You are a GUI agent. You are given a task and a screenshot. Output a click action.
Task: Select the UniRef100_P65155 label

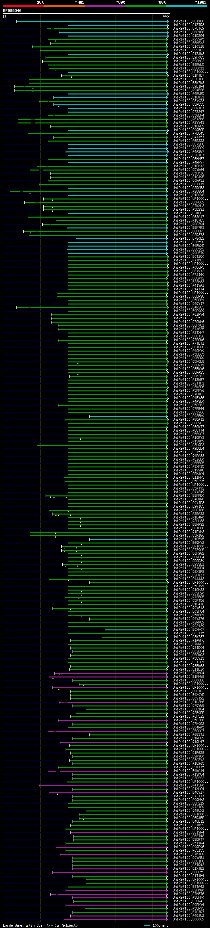(188, 851)
